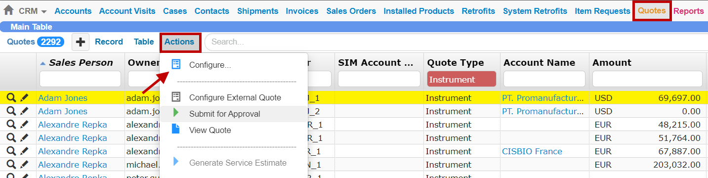
Task: Sort by SIM Account column header
Action: tap(375, 63)
